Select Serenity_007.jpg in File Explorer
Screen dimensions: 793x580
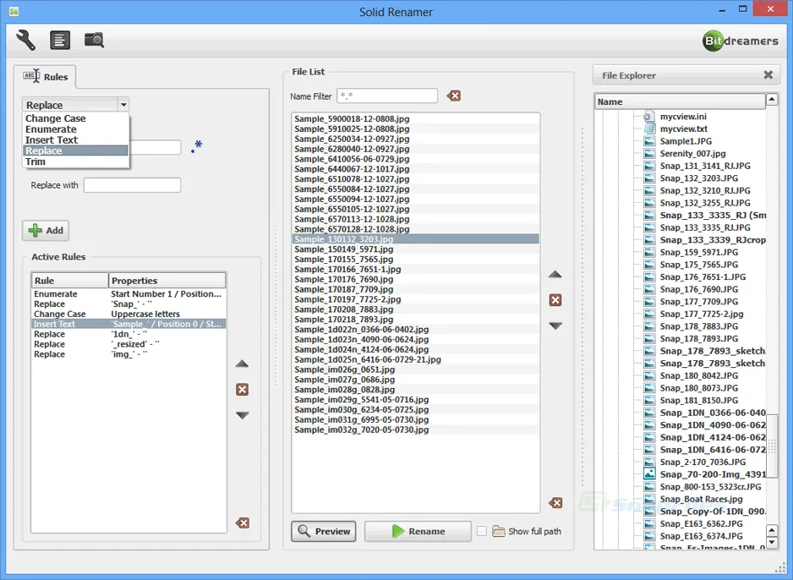tap(692, 154)
